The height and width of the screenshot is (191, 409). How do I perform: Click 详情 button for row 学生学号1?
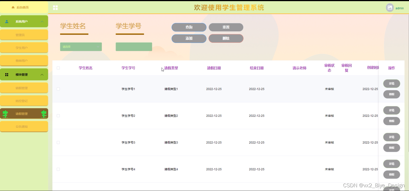pyautogui.click(x=392, y=84)
